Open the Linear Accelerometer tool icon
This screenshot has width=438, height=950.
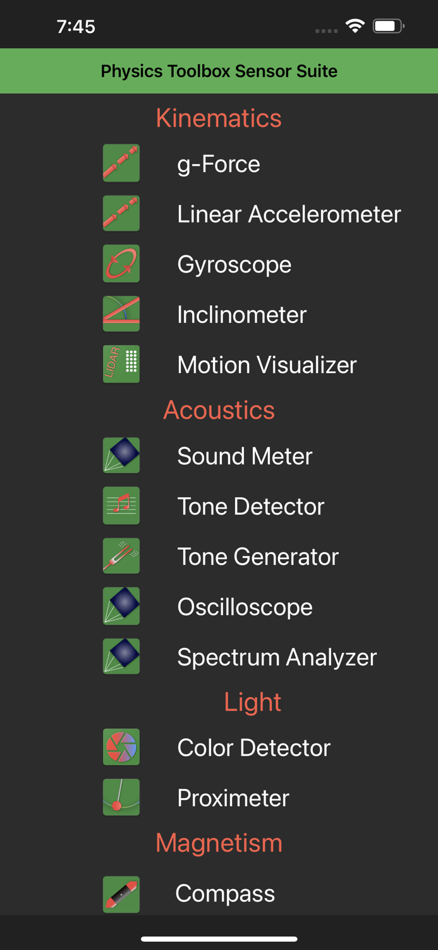click(121, 213)
